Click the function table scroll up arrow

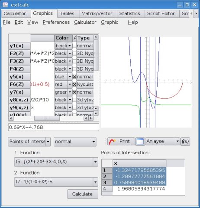coord(96,37)
